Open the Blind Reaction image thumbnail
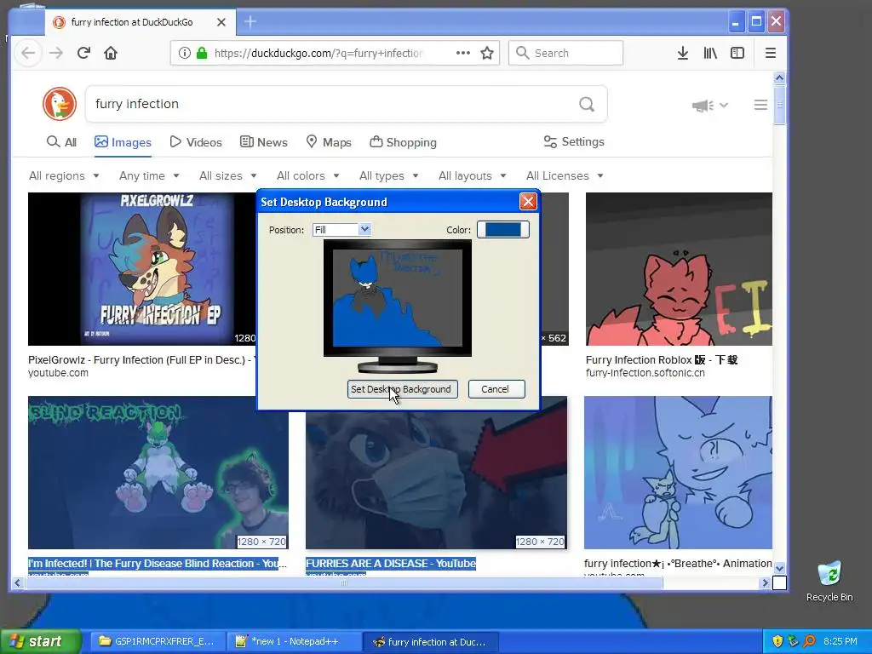Screen dimensions: 872x654 (x=158, y=473)
